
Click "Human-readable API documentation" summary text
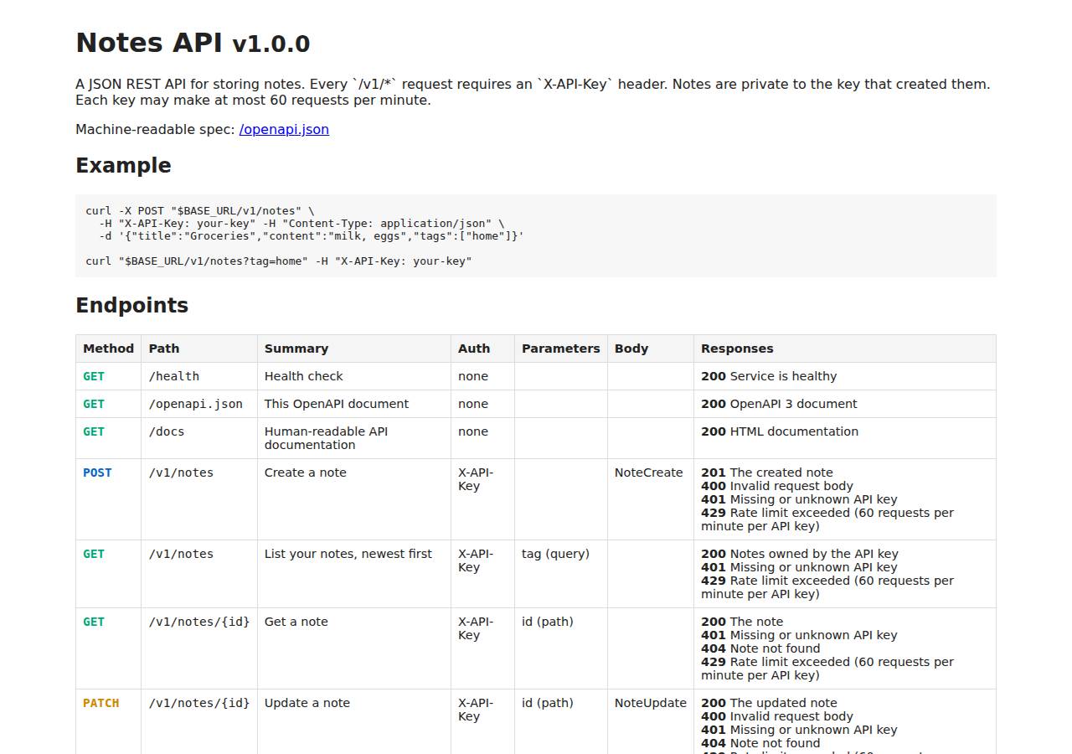(x=327, y=438)
